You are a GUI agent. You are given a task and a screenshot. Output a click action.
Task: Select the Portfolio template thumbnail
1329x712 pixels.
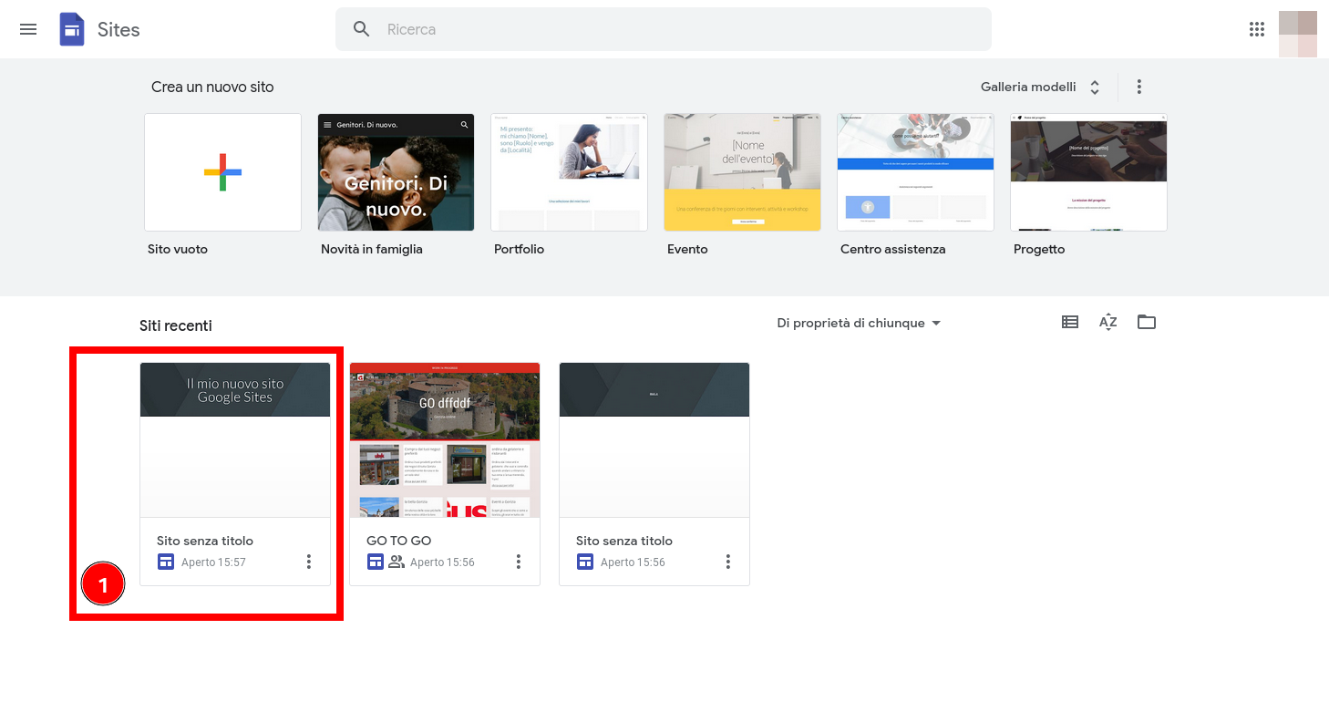click(x=569, y=172)
